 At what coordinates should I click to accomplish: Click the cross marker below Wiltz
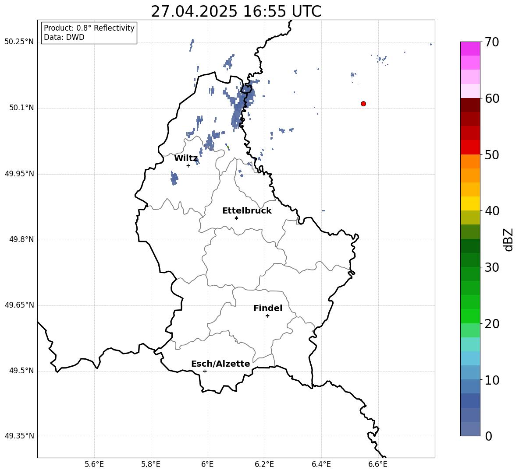(188, 165)
